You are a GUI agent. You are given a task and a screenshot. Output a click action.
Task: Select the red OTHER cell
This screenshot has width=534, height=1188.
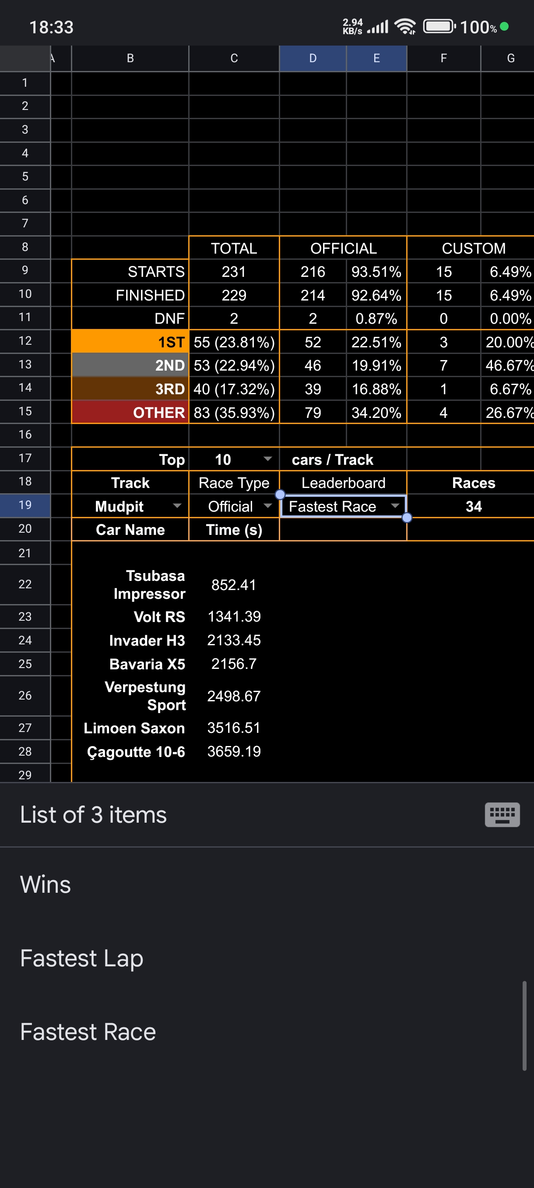(130, 412)
